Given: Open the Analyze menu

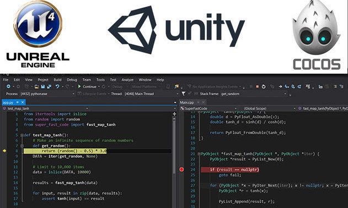Looking at the screenshot, I should (x=127, y=80).
